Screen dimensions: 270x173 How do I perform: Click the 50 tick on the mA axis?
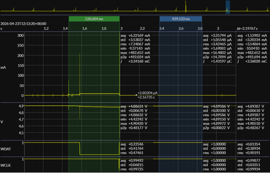pos(21,86)
